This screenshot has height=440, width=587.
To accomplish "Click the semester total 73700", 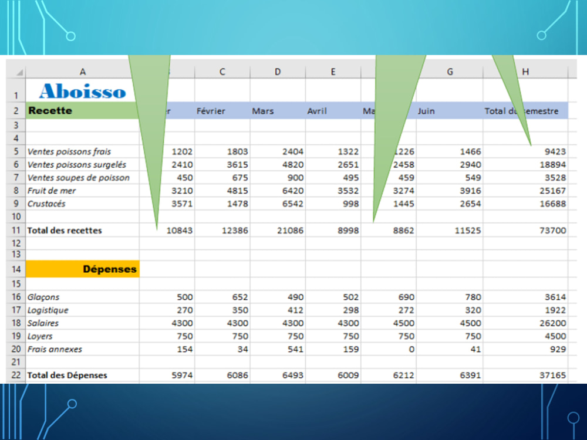I will pos(552,231).
